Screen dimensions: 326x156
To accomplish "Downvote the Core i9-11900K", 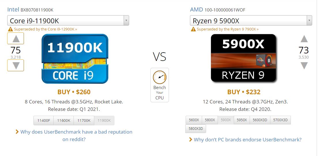I will tap(16, 65).
